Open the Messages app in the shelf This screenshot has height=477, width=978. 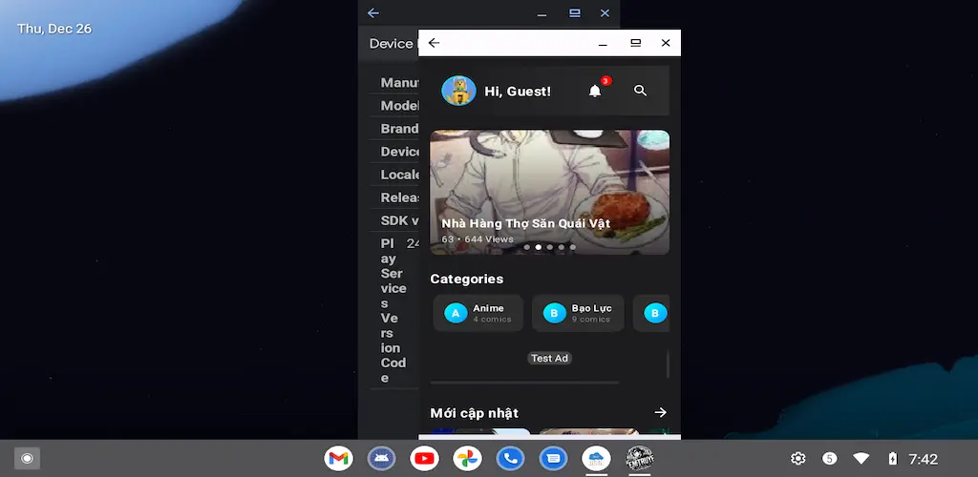pos(553,459)
